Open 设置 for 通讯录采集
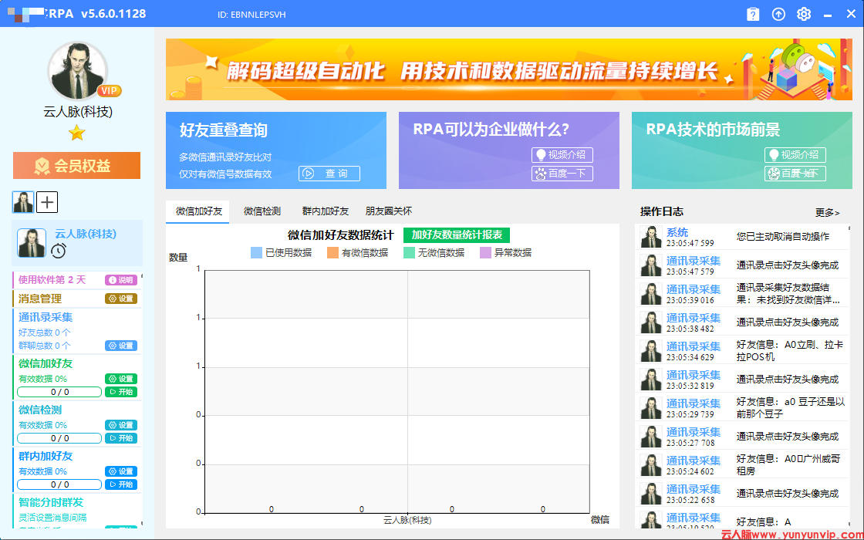Viewport: 864px width, 540px height. [x=120, y=346]
